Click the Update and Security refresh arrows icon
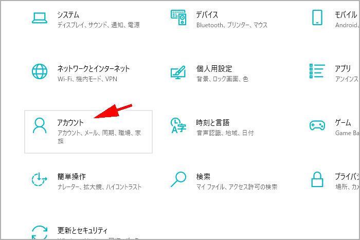 40,232
